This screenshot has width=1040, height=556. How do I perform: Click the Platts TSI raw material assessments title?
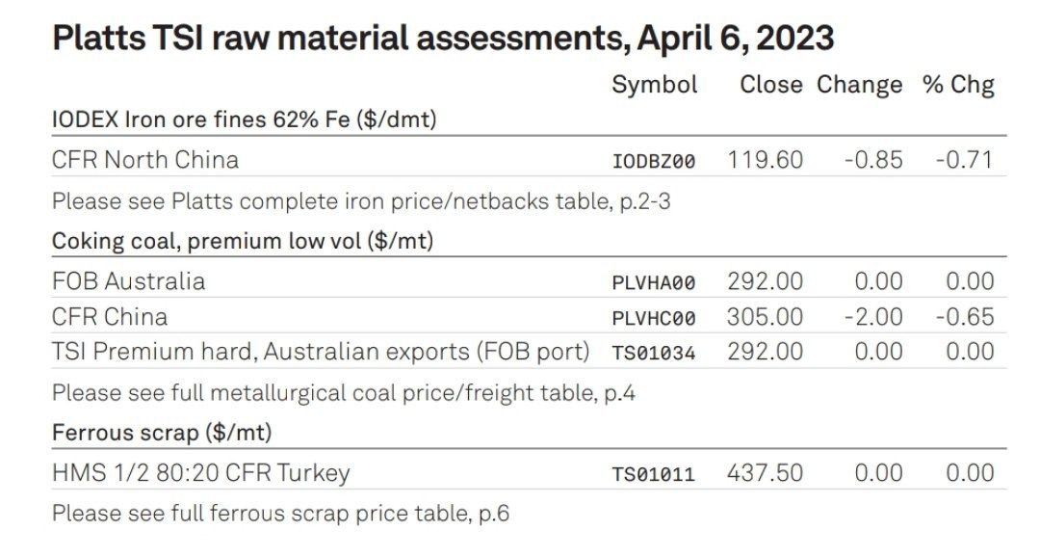[443, 38]
